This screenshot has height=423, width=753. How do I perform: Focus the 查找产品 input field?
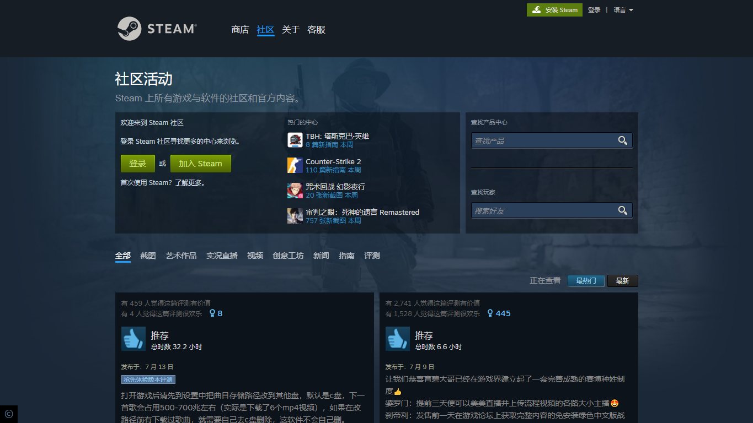click(544, 141)
